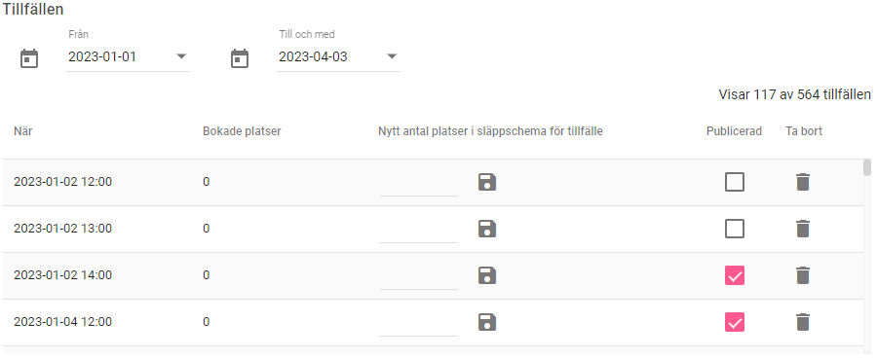The width and height of the screenshot is (877, 358).
Task: Click the seats input for the 2023-01-02 12:00 row
Action: [419, 183]
